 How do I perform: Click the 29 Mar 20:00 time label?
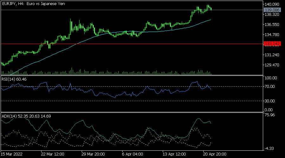tap(93, 154)
